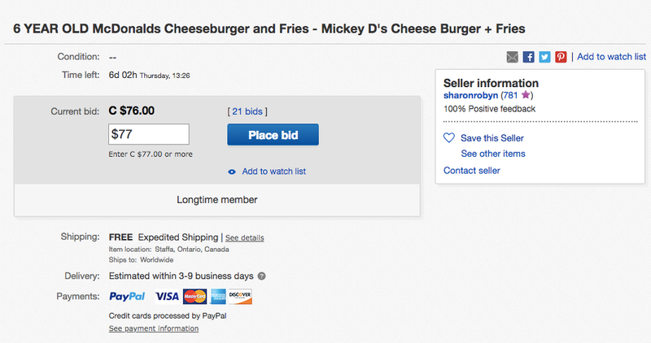Select the PayPal payment logo
This screenshot has height=343, width=651.
click(x=127, y=296)
